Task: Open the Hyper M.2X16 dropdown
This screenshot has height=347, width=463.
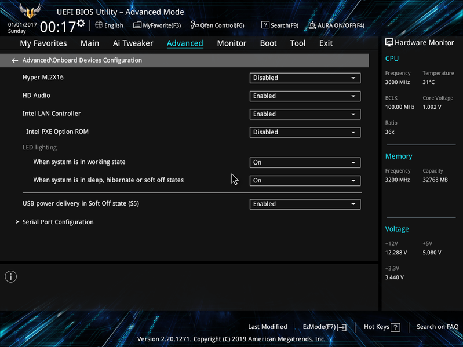Action: tap(305, 78)
